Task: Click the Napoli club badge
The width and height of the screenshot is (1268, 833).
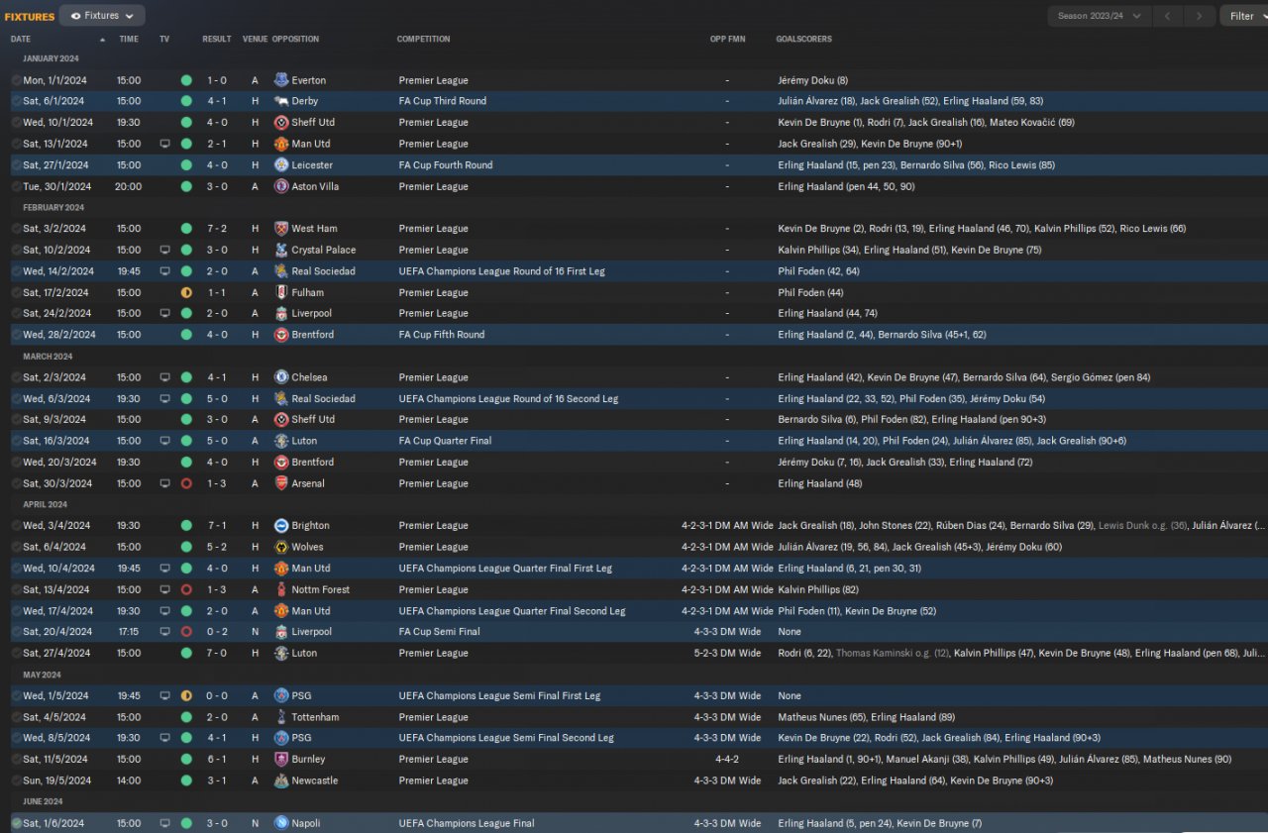Action: pyautogui.click(x=281, y=823)
